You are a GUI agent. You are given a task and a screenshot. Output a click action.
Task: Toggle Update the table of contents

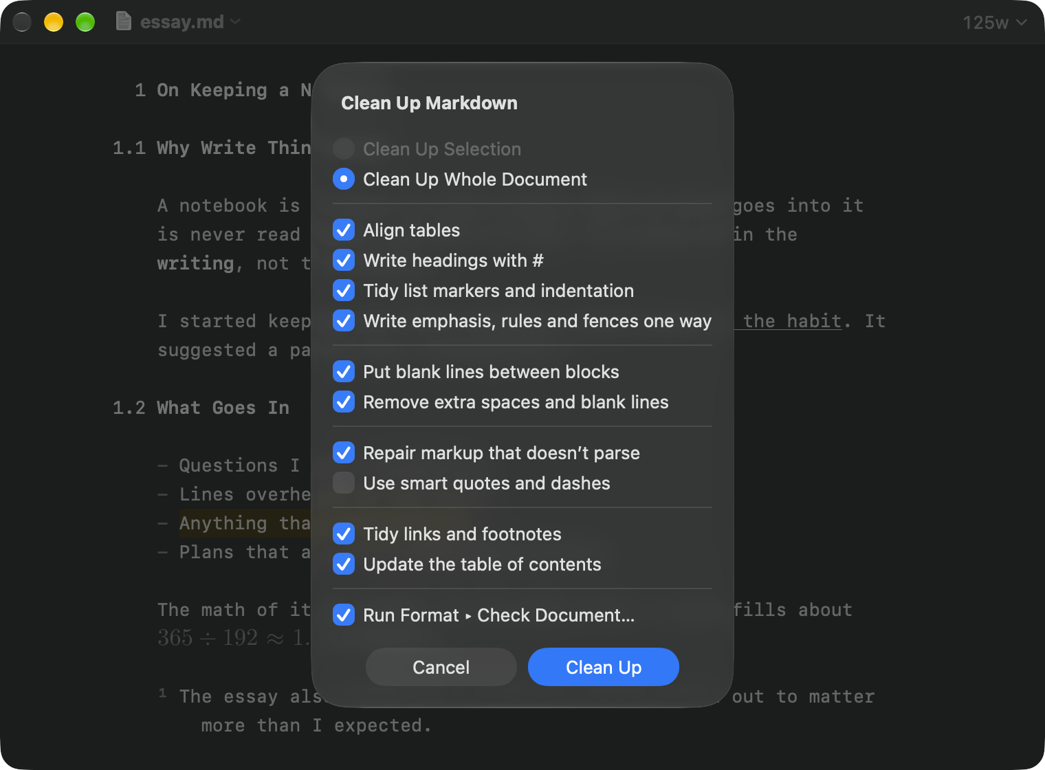coord(344,564)
